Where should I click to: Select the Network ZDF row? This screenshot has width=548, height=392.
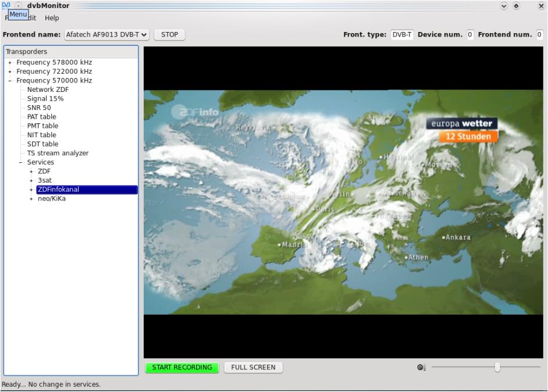tap(48, 90)
